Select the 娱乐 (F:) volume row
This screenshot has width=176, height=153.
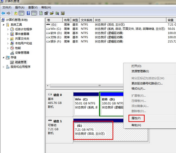[111, 42]
